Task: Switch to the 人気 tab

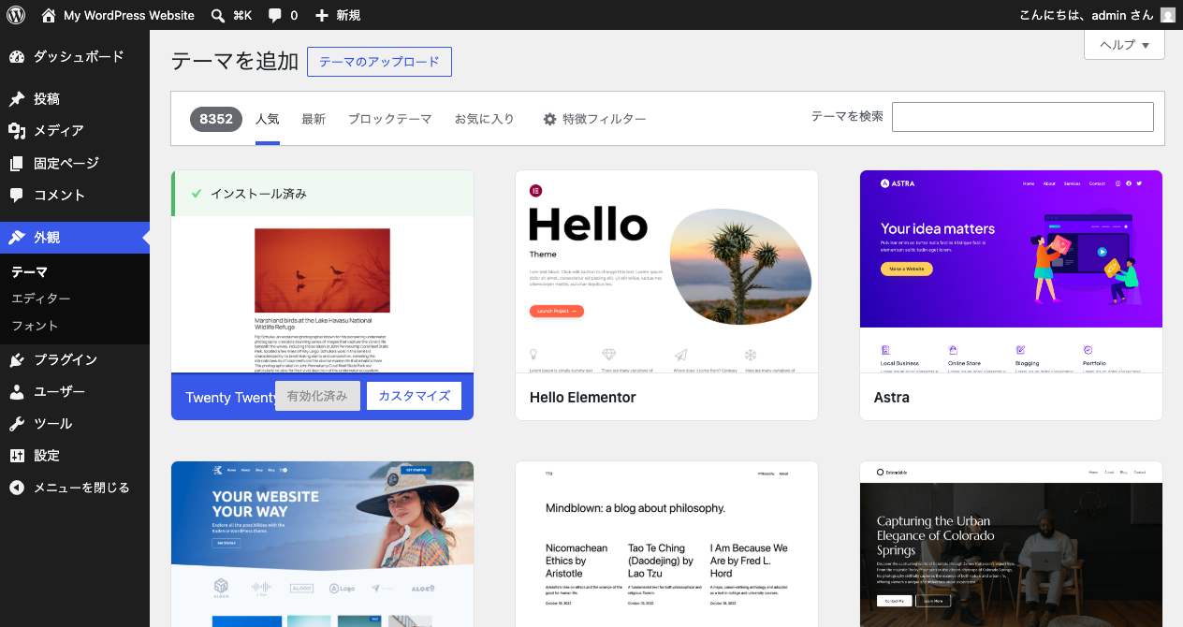Action: click(x=268, y=120)
